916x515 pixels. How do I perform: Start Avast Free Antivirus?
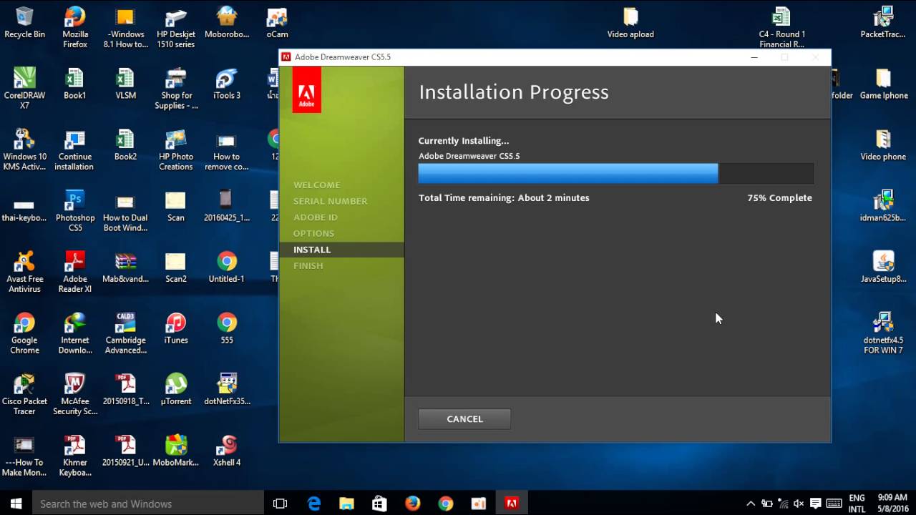[x=24, y=260]
